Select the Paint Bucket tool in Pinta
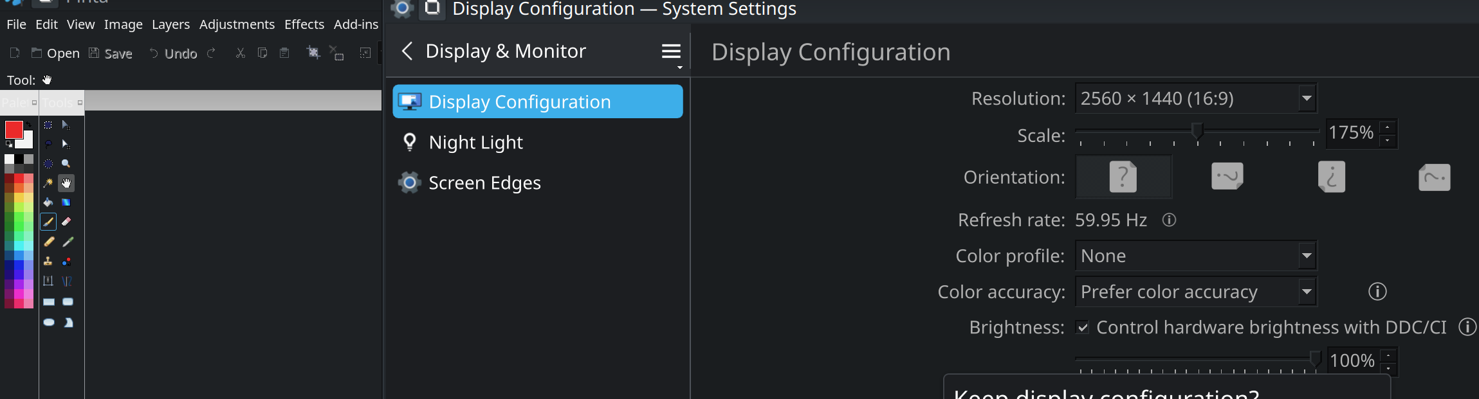The image size is (1479, 399). click(x=48, y=202)
